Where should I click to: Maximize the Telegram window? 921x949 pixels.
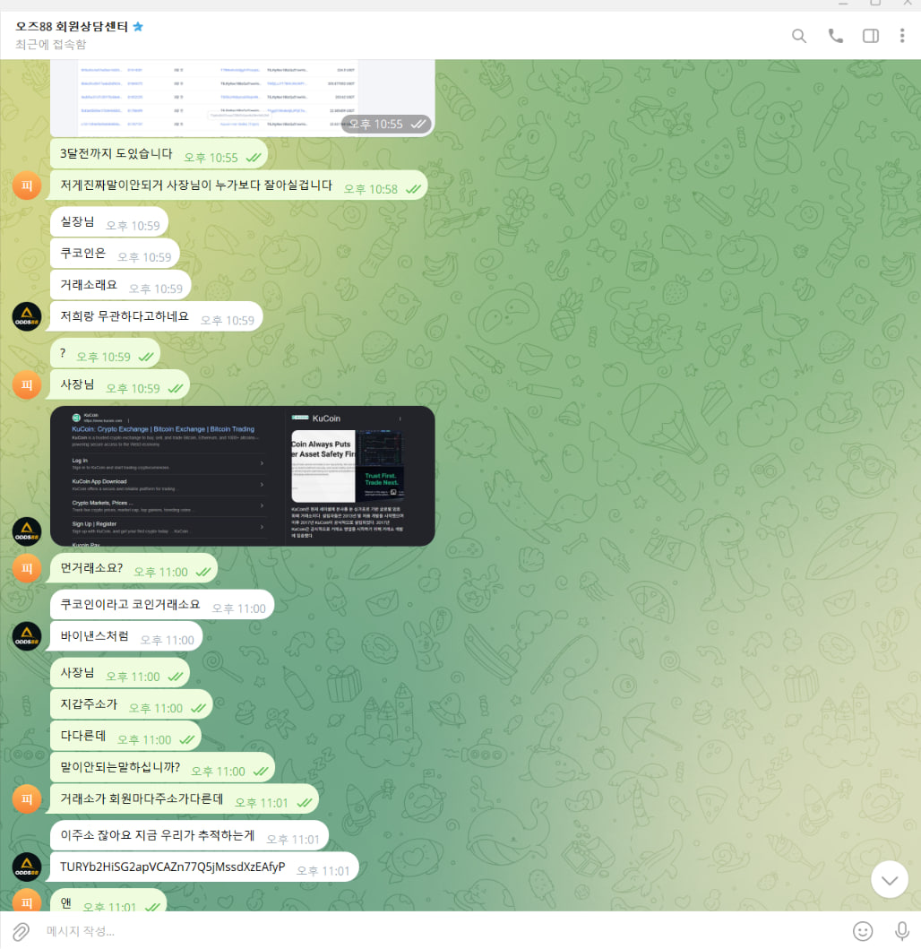(875, 3)
